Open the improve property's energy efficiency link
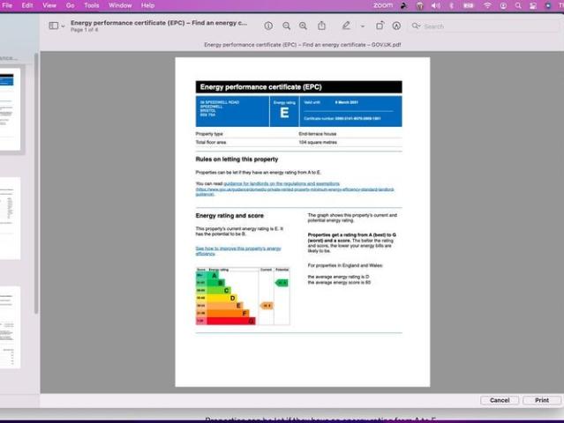This screenshot has width=564, height=423. pyautogui.click(x=238, y=250)
